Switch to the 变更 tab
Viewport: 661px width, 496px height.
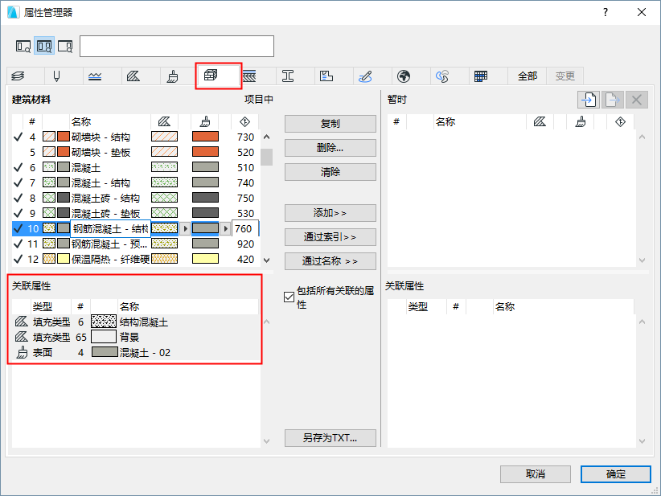pyautogui.click(x=565, y=75)
